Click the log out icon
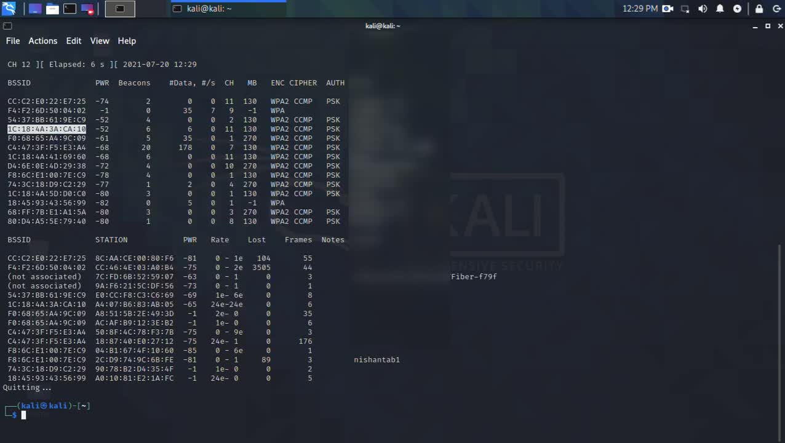Screen dimensions: 785x443 pyautogui.click(x=776, y=9)
